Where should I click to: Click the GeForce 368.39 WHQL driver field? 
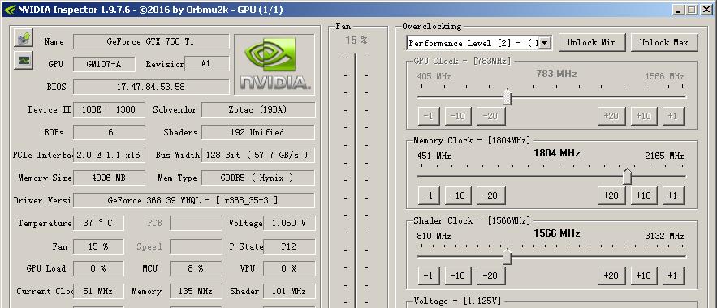tap(194, 200)
